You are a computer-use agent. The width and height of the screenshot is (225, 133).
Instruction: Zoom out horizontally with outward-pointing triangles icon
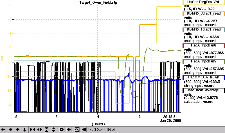40,130
